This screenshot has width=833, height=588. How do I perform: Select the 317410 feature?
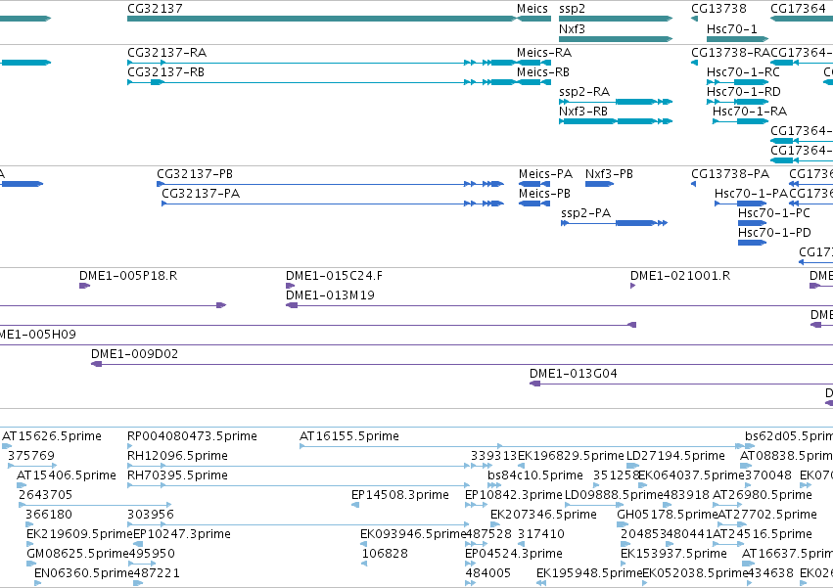[x=522, y=544]
